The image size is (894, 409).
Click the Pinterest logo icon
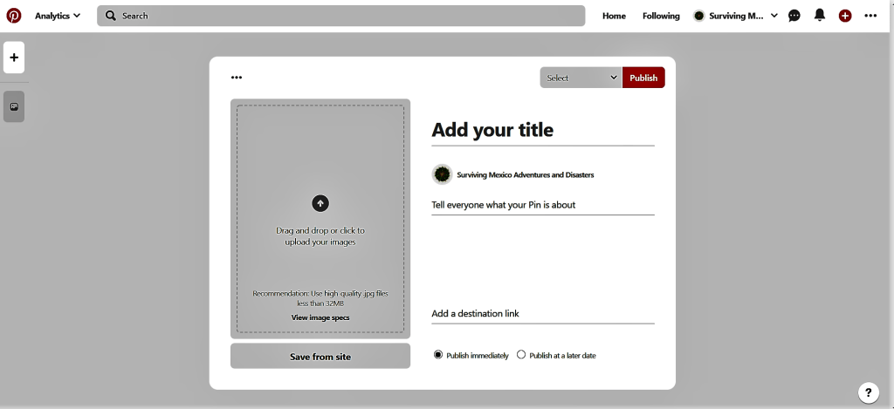click(14, 16)
